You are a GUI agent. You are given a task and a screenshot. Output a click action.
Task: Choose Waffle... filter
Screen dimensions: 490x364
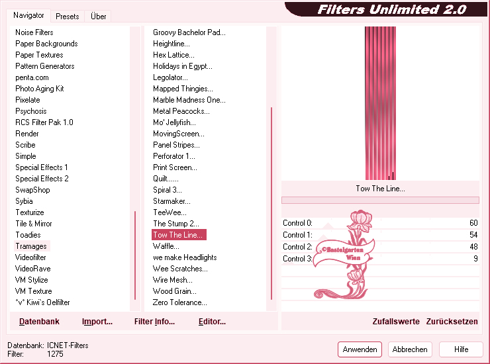[166, 246]
